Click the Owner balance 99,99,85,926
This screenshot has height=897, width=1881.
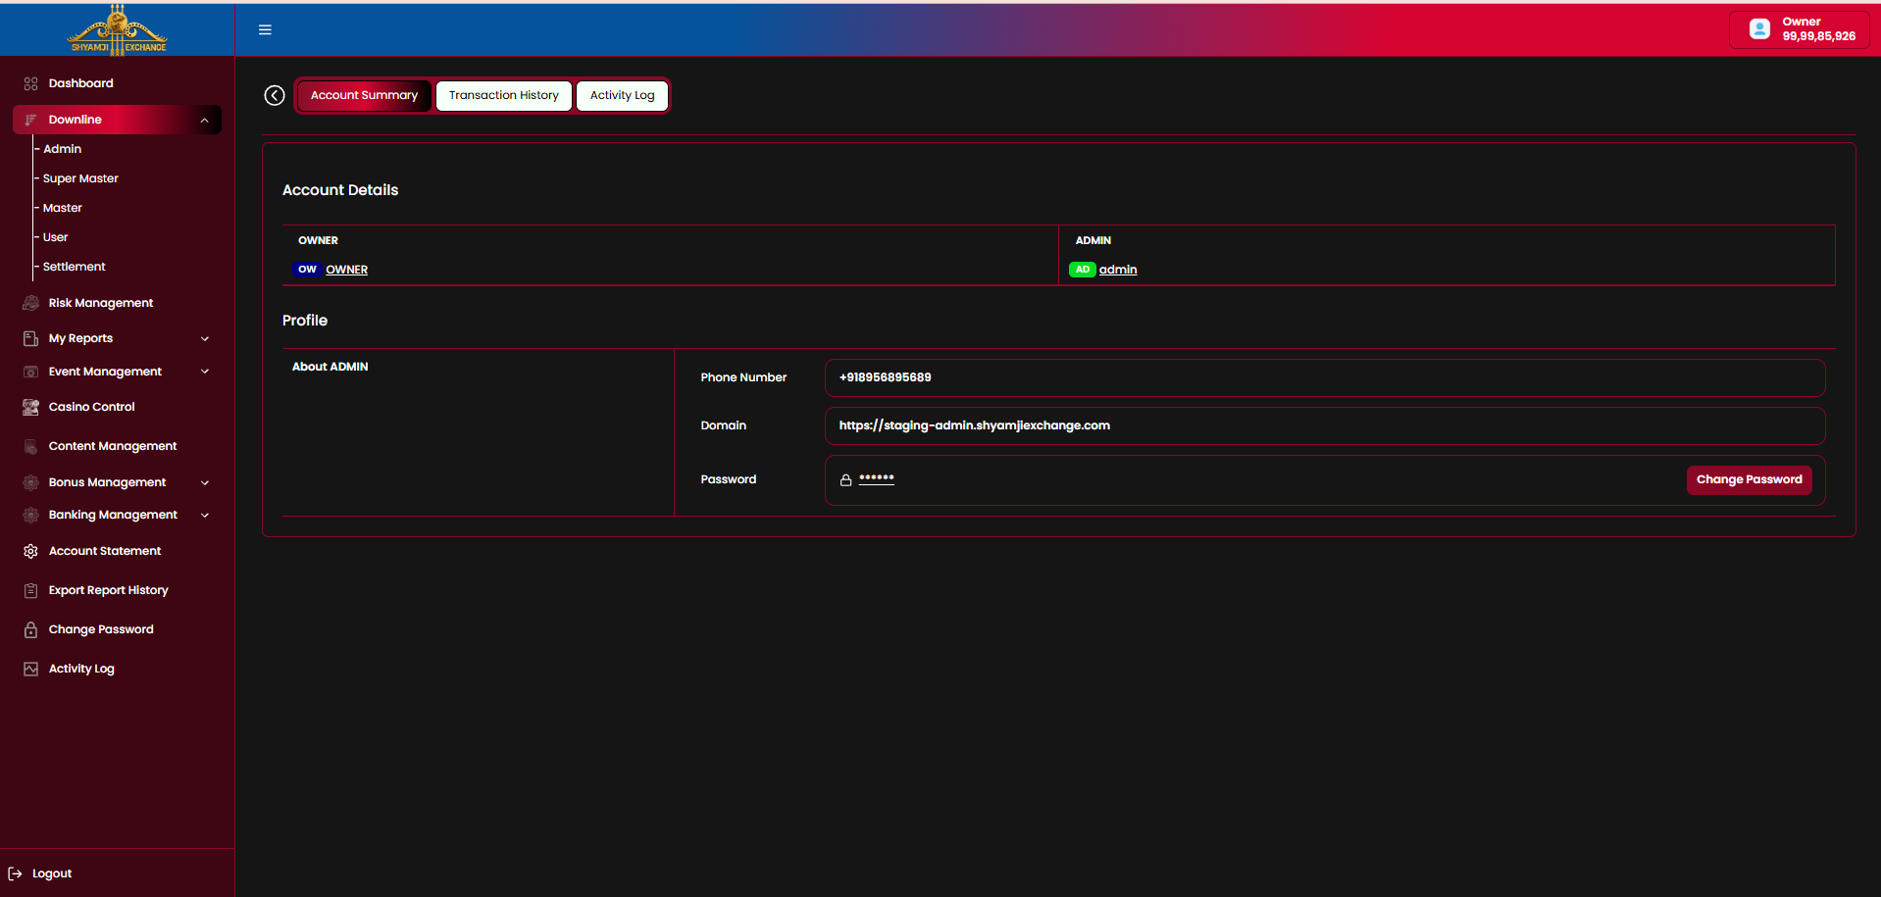click(x=1819, y=36)
